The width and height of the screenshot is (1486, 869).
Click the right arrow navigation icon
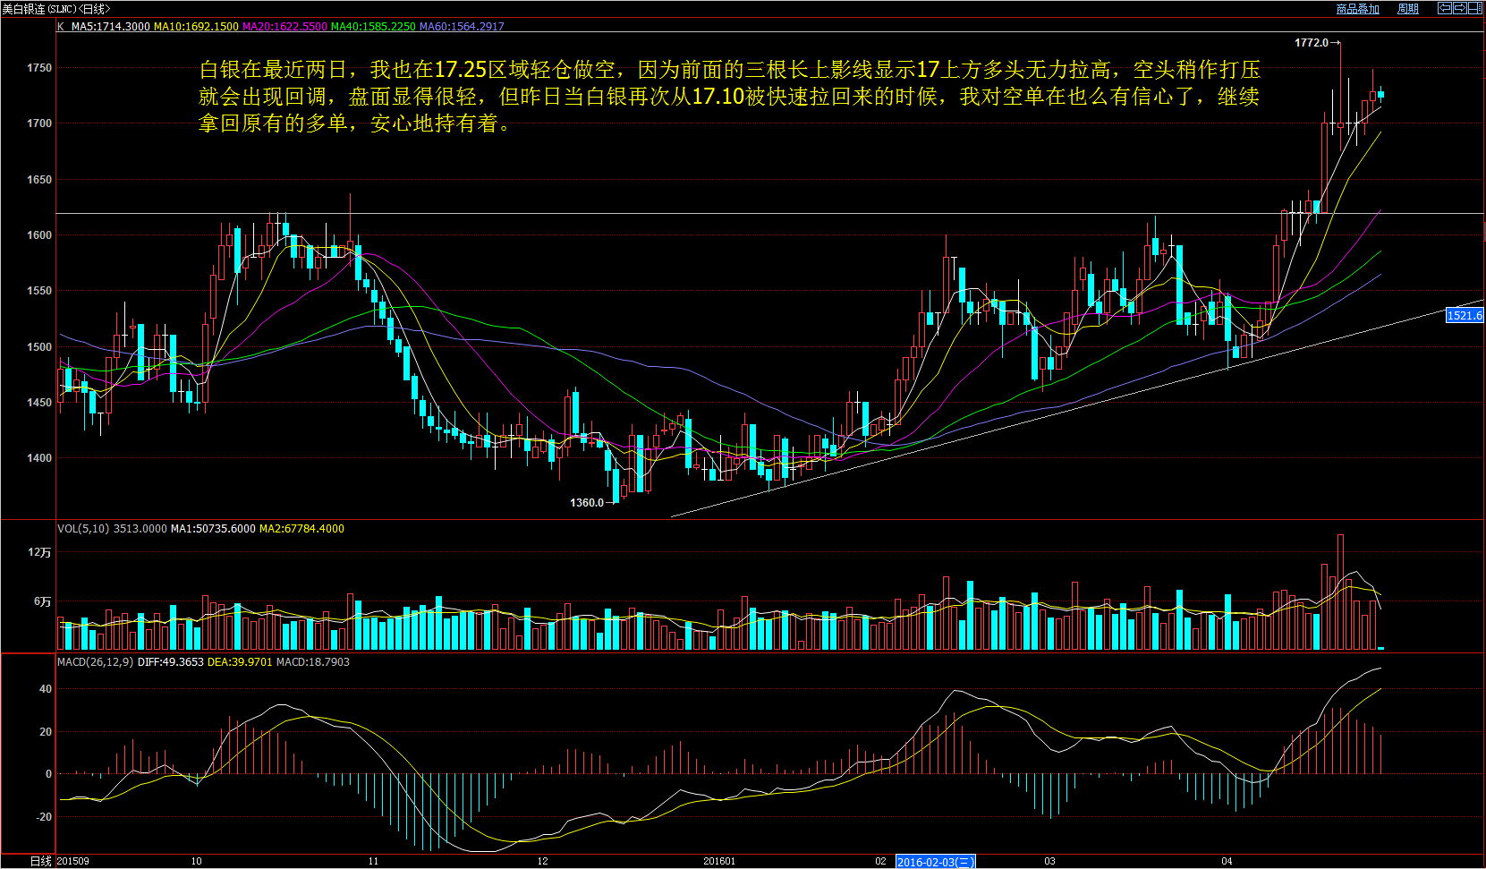click(1460, 8)
